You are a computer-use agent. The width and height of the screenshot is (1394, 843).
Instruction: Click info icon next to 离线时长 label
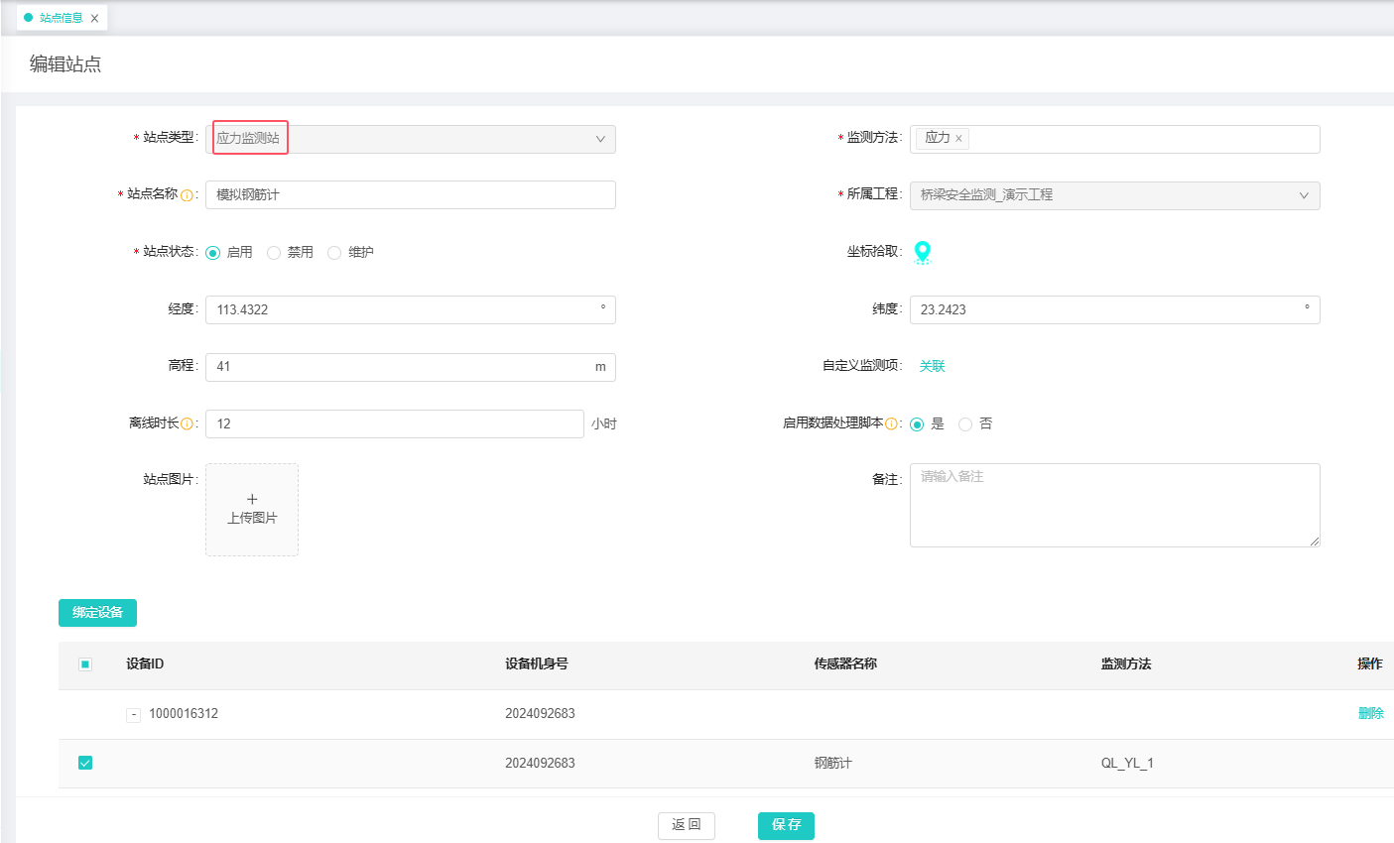tap(187, 424)
